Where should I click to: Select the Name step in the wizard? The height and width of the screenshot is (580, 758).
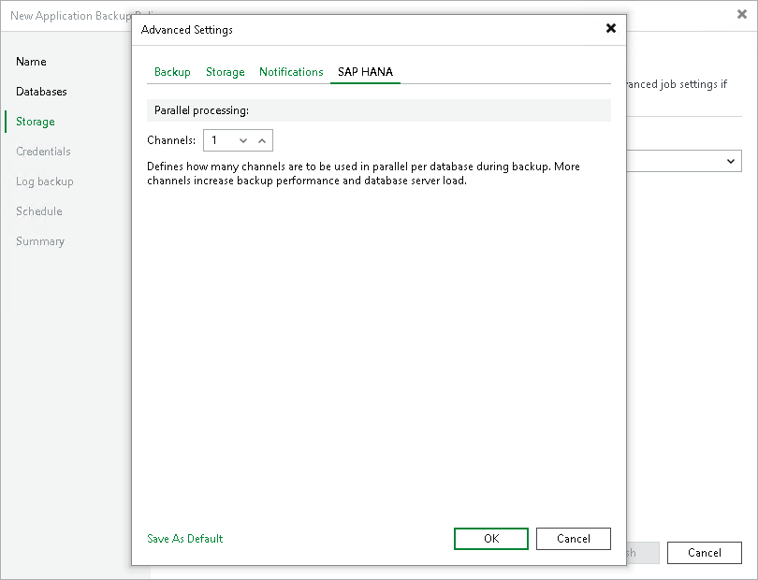(31, 62)
